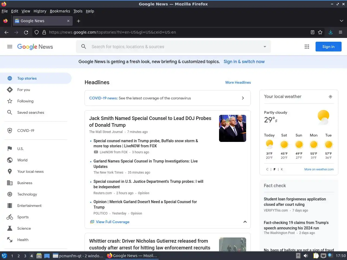
Task: Open pcmanfm-qt window from taskbar
Action: coord(78,256)
